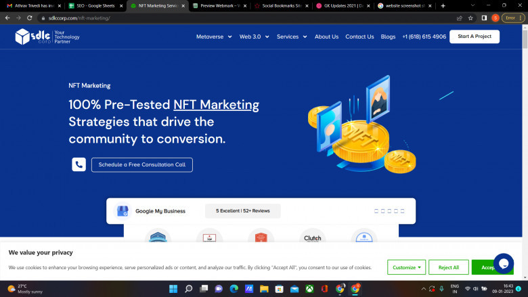Expand the Web 3.0 dropdown
528x297 pixels.
254,37
